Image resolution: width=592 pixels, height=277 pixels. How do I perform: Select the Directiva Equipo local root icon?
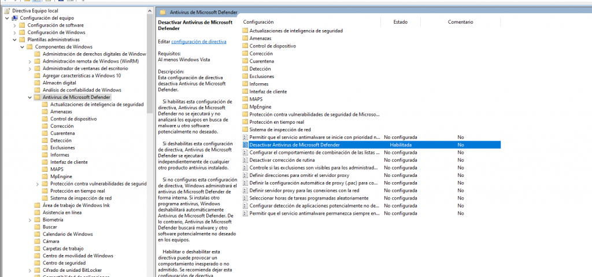(8, 11)
